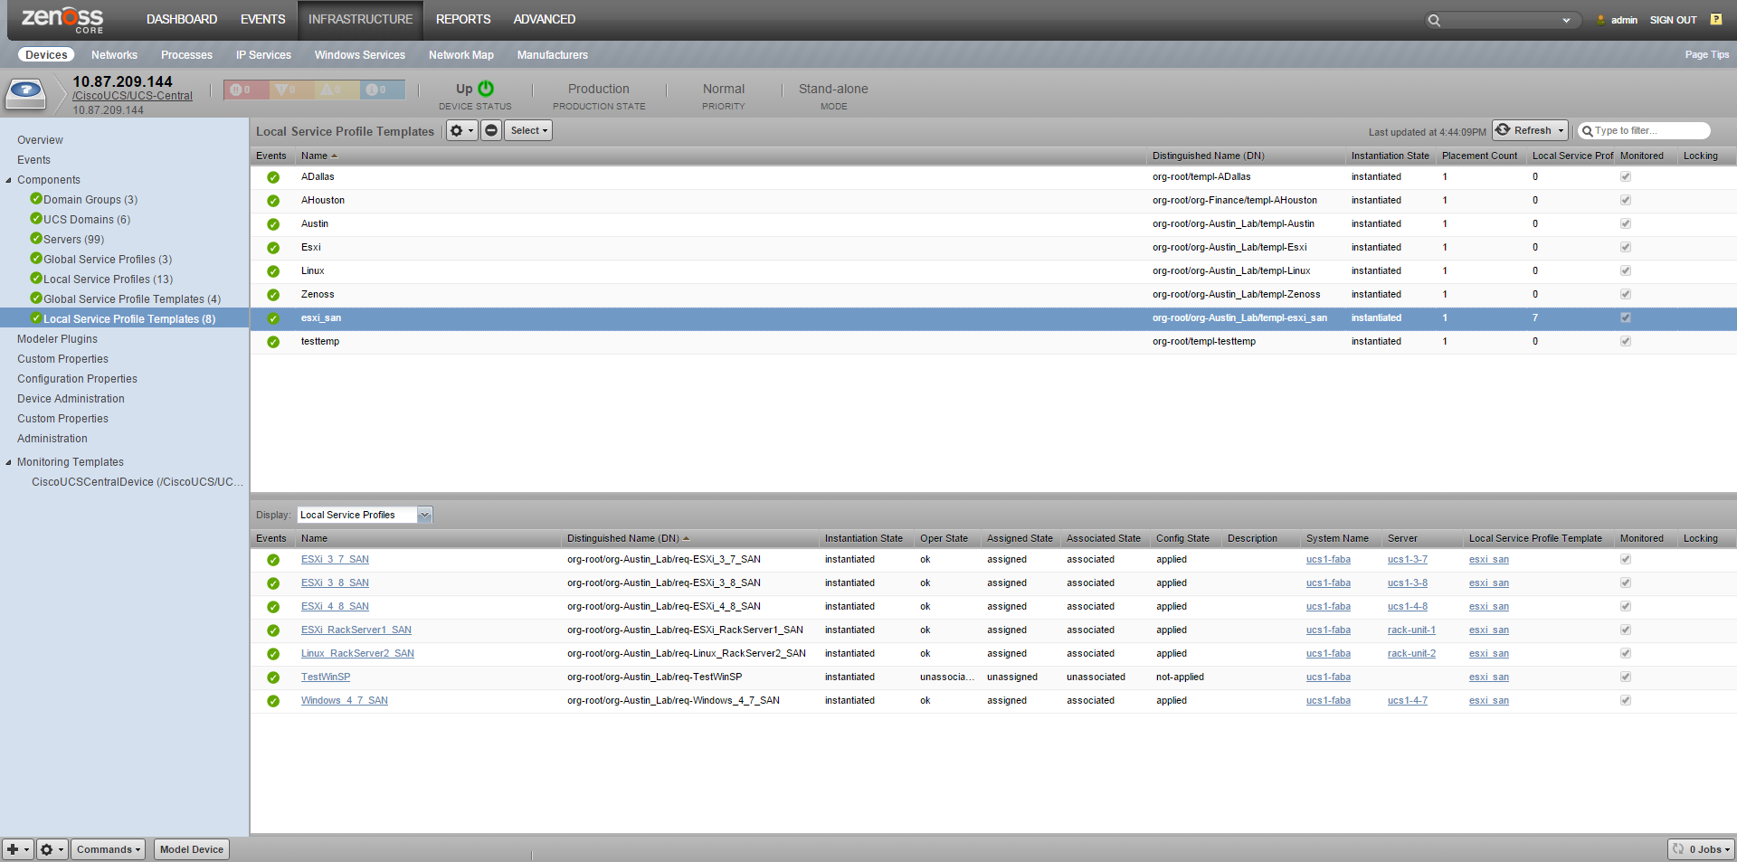
Task: Open the bottom-left gear settings menu
Action: click(x=52, y=849)
